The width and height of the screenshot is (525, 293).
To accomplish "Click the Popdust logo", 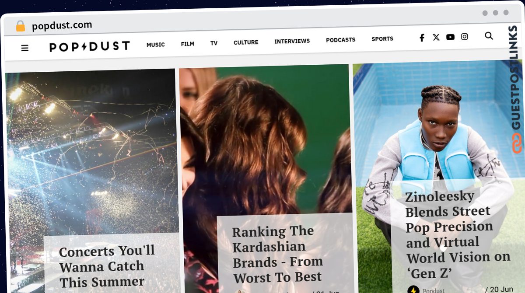I will point(89,46).
